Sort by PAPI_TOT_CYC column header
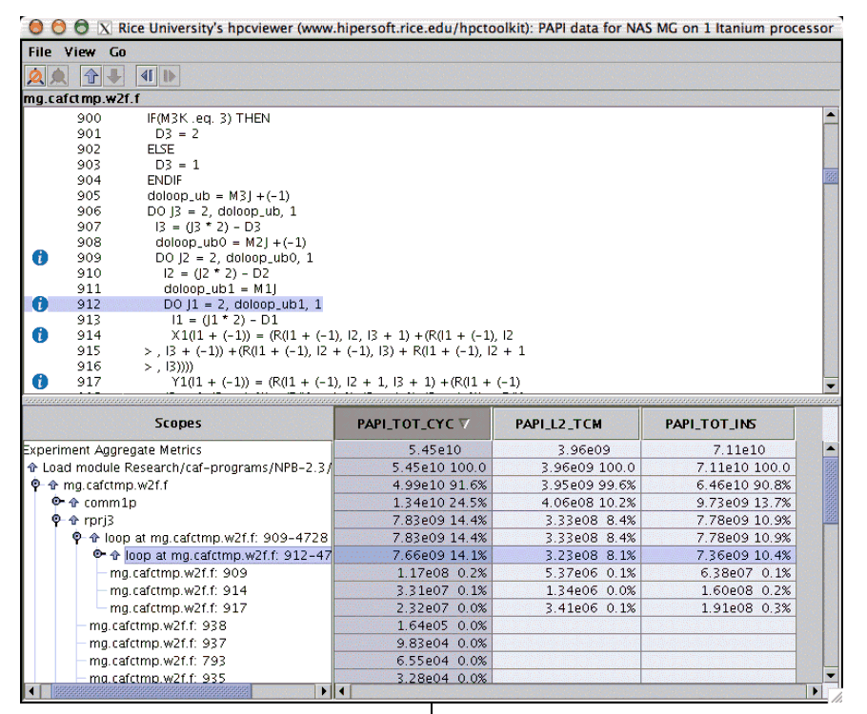867x714 pixels. [x=413, y=424]
